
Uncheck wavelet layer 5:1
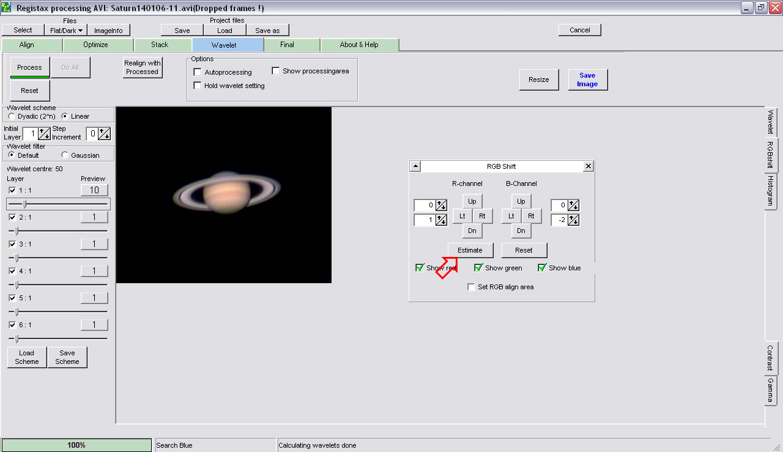point(12,298)
